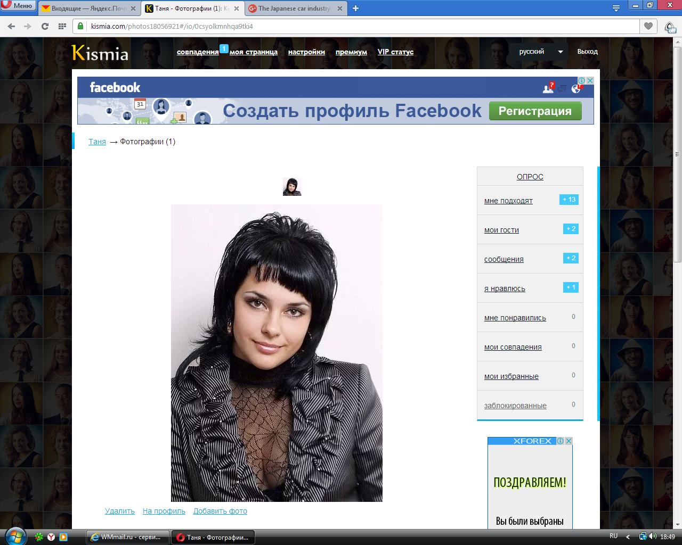Open заблокированные list
The image size is (682, 545).
coord(515,406)
